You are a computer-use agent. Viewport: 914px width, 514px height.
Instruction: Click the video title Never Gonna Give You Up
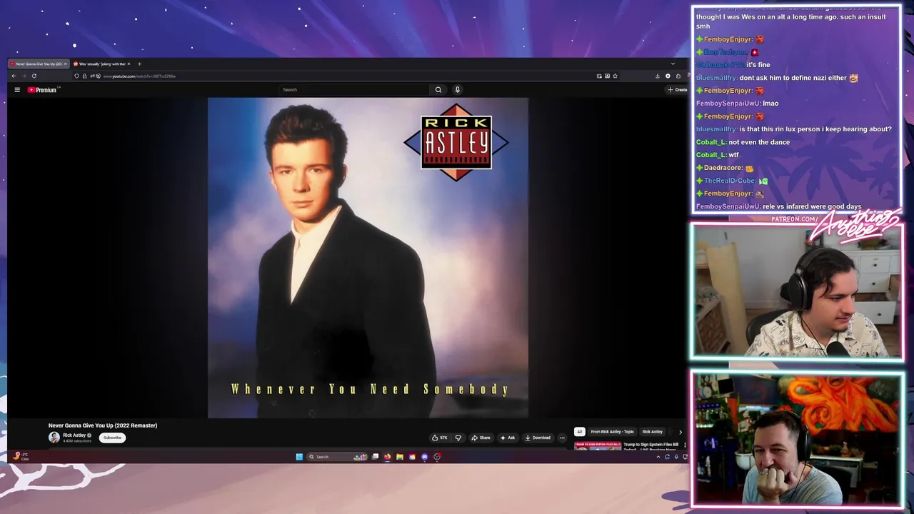(103, 425)
